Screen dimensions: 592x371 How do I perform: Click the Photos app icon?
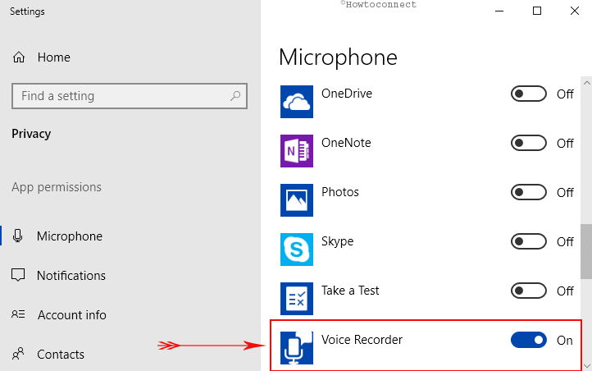[x=296, y=199]
